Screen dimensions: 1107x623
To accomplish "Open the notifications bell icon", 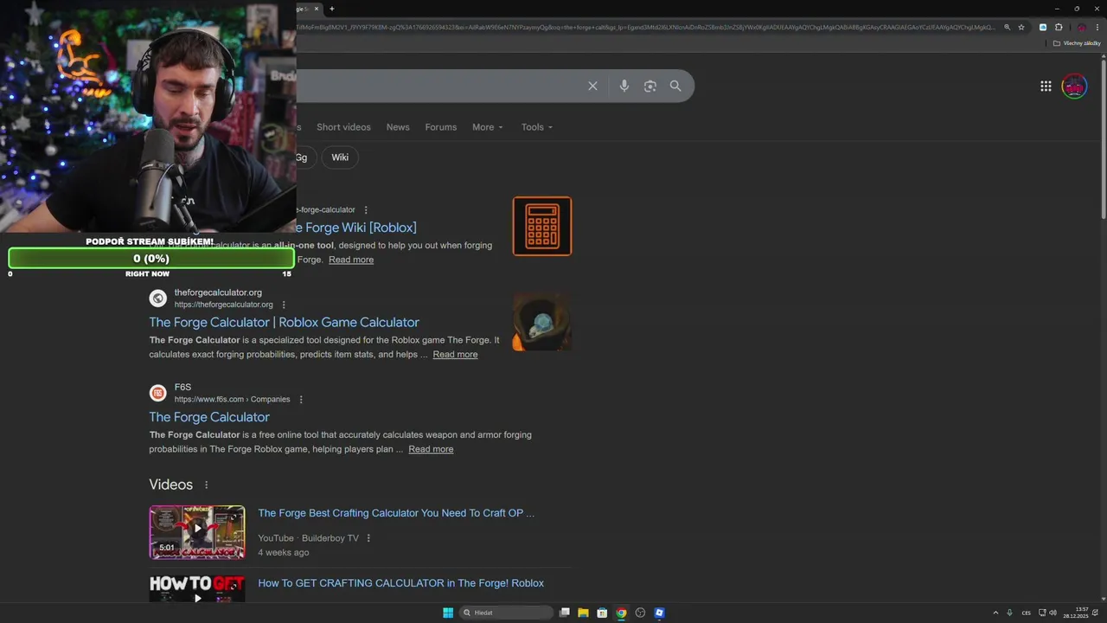I will pos(1096,613).
